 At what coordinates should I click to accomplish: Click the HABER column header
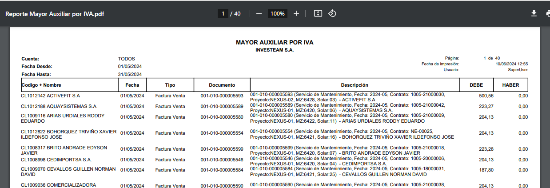tap(510, 85)
